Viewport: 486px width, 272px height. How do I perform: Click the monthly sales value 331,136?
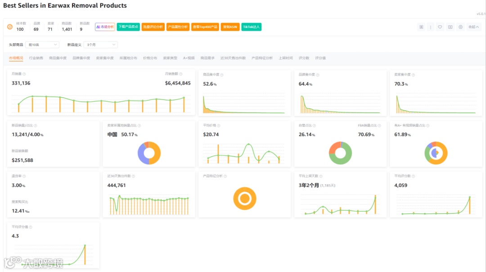point(21,83)
